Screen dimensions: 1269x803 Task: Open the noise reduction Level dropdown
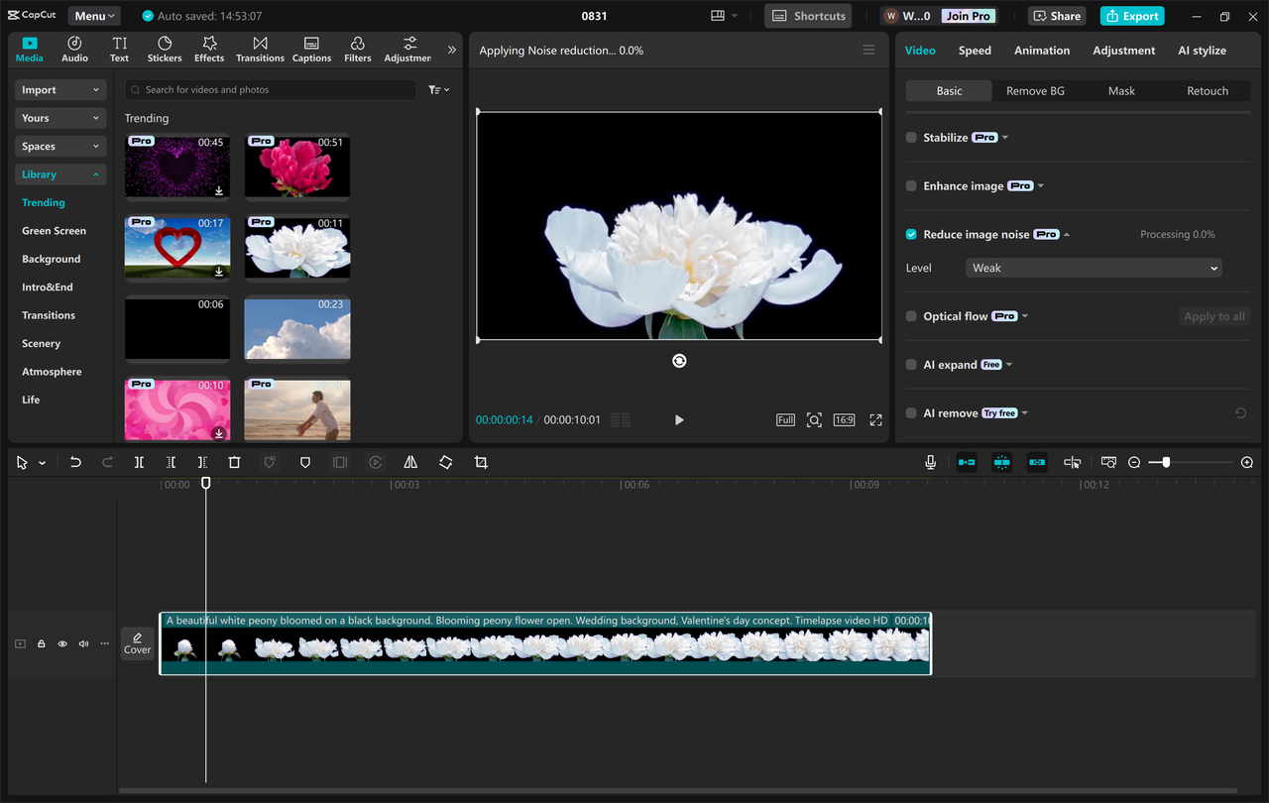click(x=1094, y=267)
